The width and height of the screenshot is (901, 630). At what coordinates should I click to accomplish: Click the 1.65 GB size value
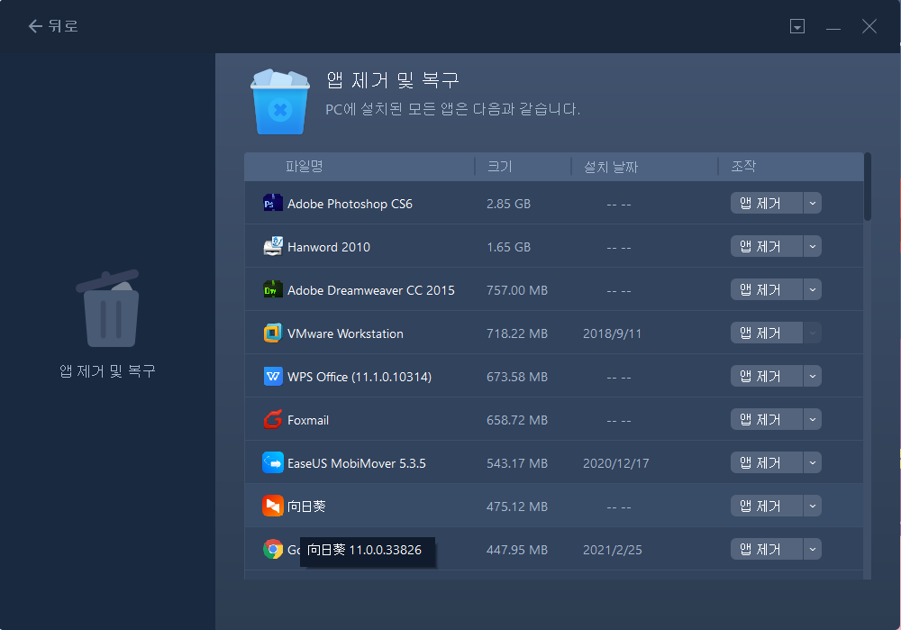[508, 247]
